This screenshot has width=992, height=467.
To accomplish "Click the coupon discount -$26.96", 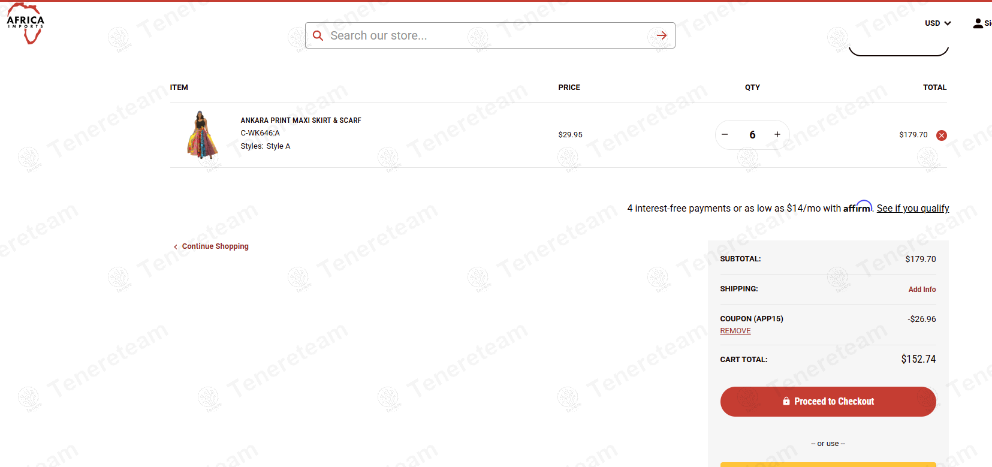I will click(921, 319).
